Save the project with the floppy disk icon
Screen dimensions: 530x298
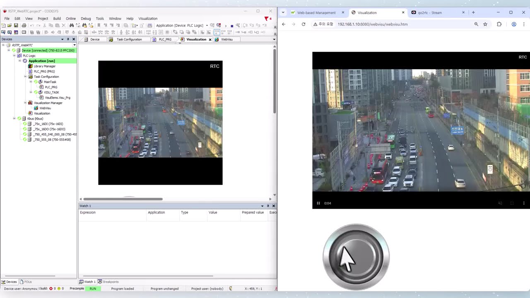click(16, 26)
